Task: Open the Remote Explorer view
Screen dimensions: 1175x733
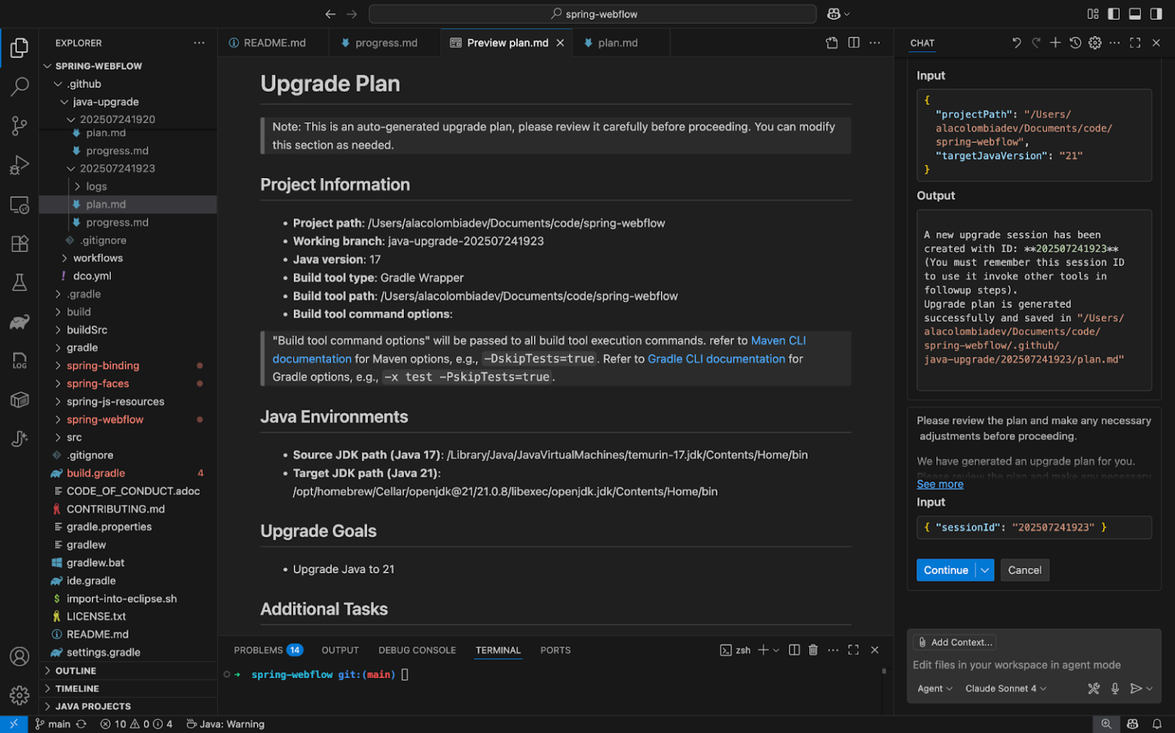Action: point(19,205)
